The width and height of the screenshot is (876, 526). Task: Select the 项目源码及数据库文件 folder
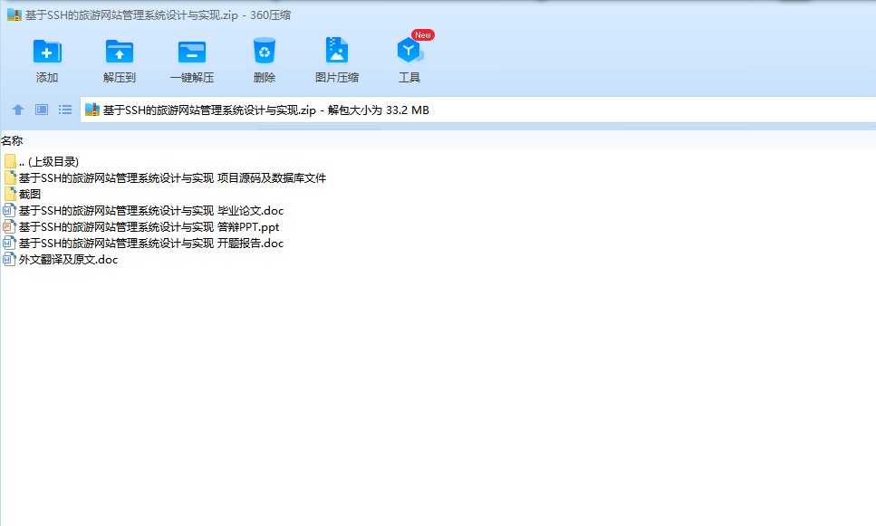(165, 178)
